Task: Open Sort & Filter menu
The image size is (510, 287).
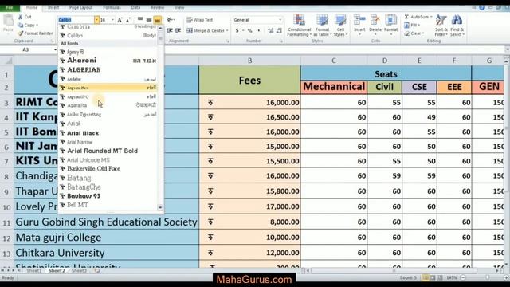Action: pos(441,26)
